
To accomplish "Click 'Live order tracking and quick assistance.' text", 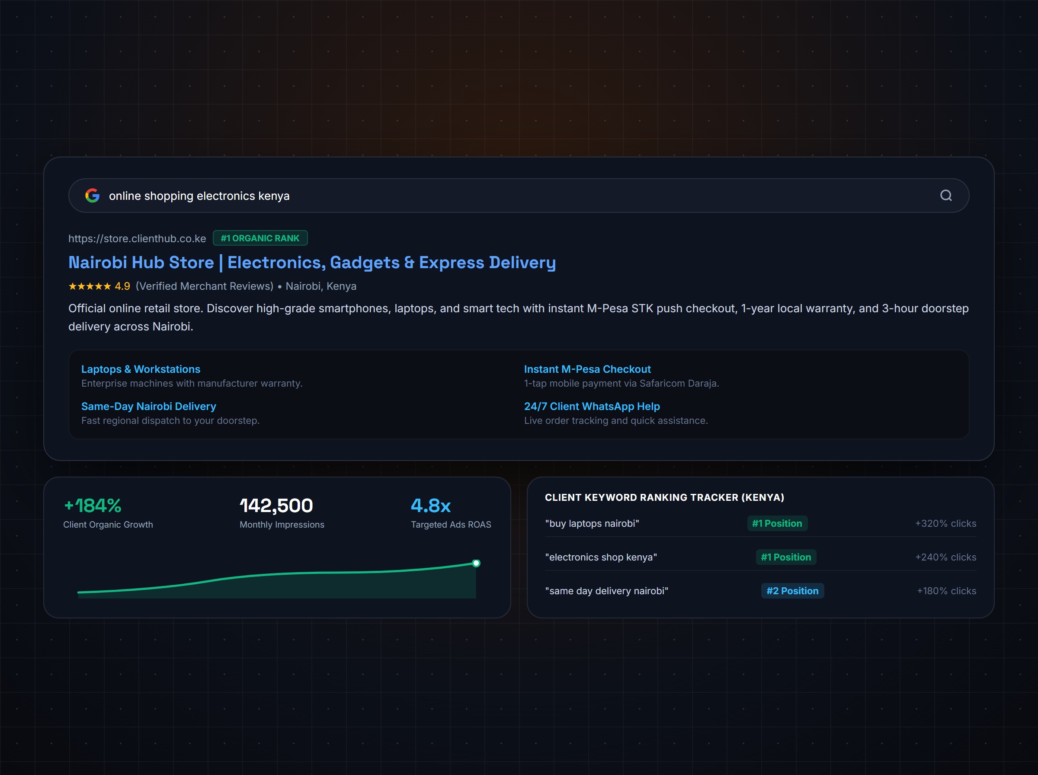I will pyautogui.click(x=616, y=420).
